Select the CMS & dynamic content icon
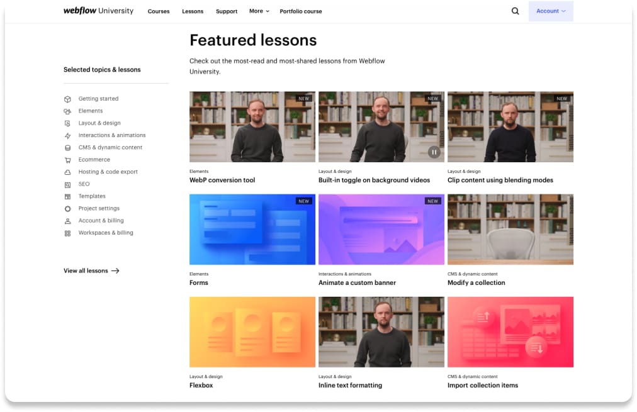 point(67,147)
